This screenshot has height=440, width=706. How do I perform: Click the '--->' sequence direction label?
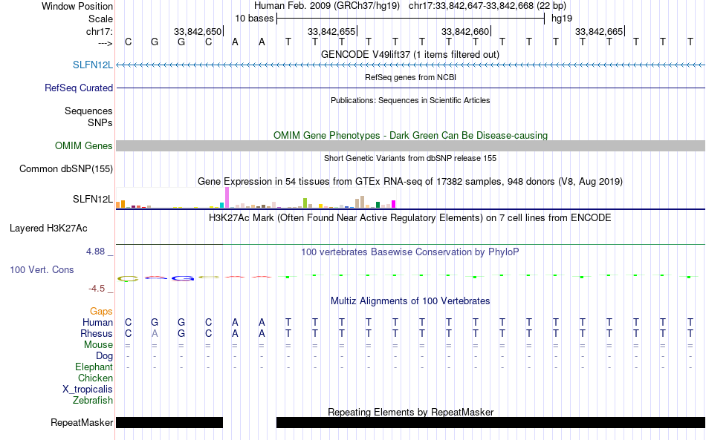click(105, 43)
